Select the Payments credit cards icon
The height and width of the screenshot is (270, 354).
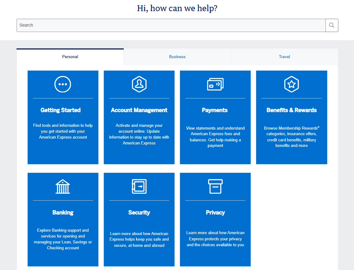click(215, 84)
